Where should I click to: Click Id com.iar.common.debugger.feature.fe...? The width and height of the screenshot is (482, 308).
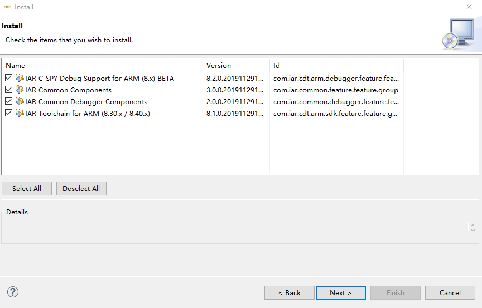tap(336, 101)
